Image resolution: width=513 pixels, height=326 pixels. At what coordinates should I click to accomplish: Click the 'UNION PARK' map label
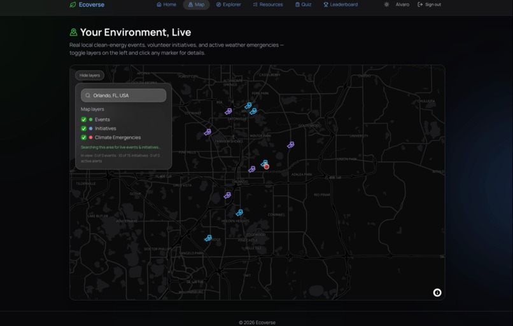[x=347, y=159]
